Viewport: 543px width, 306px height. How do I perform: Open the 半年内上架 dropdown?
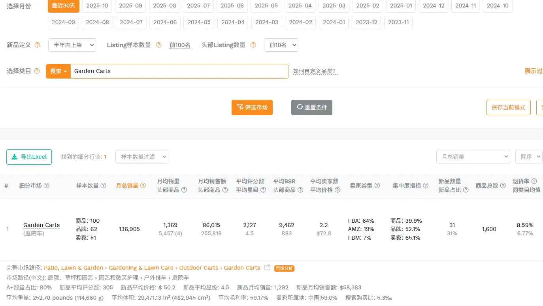coord(72,45)
